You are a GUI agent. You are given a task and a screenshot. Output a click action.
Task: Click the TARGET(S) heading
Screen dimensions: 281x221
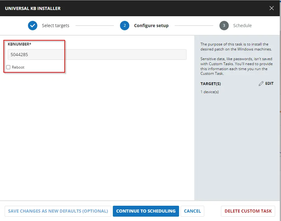click(x=210, y=84)
